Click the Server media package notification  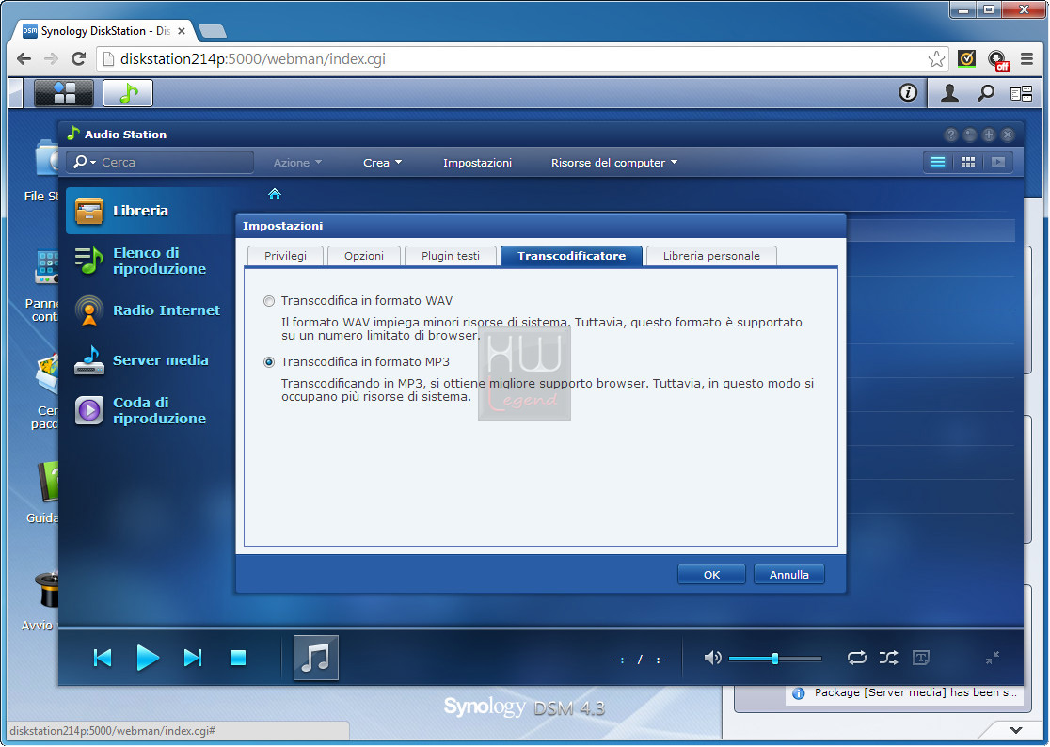pos(905,692)
